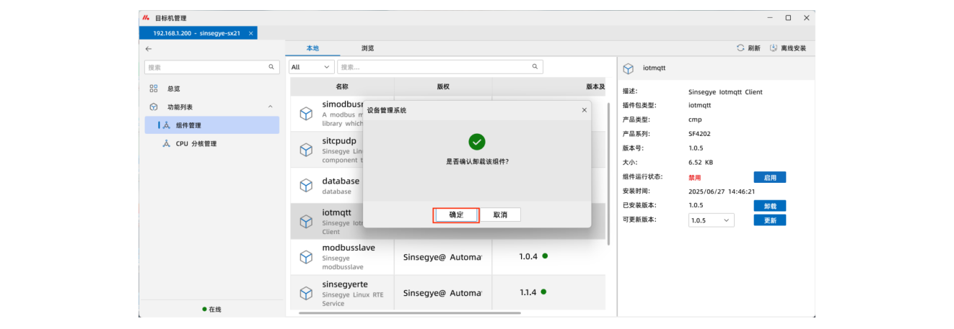Click the refresh icon in the toolbar
The image size is (954, 329).
pos(740,48)
